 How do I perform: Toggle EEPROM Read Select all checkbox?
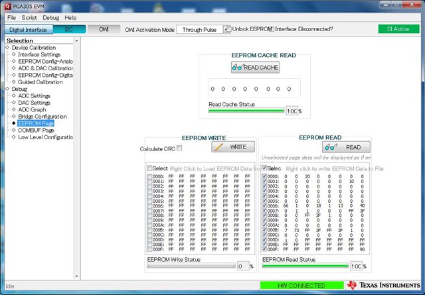click(264, 168)
